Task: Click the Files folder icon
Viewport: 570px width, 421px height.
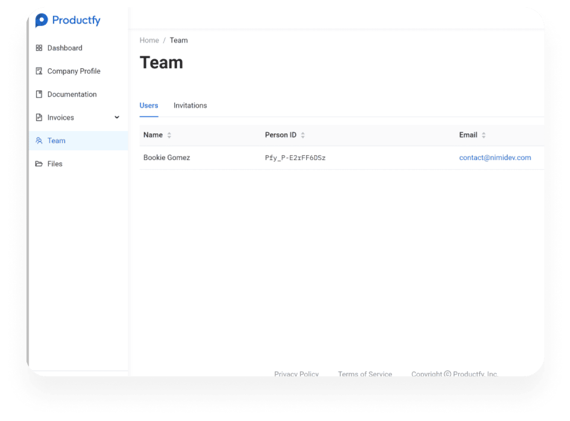Action: pyautogui.click(x=39, y=164)
